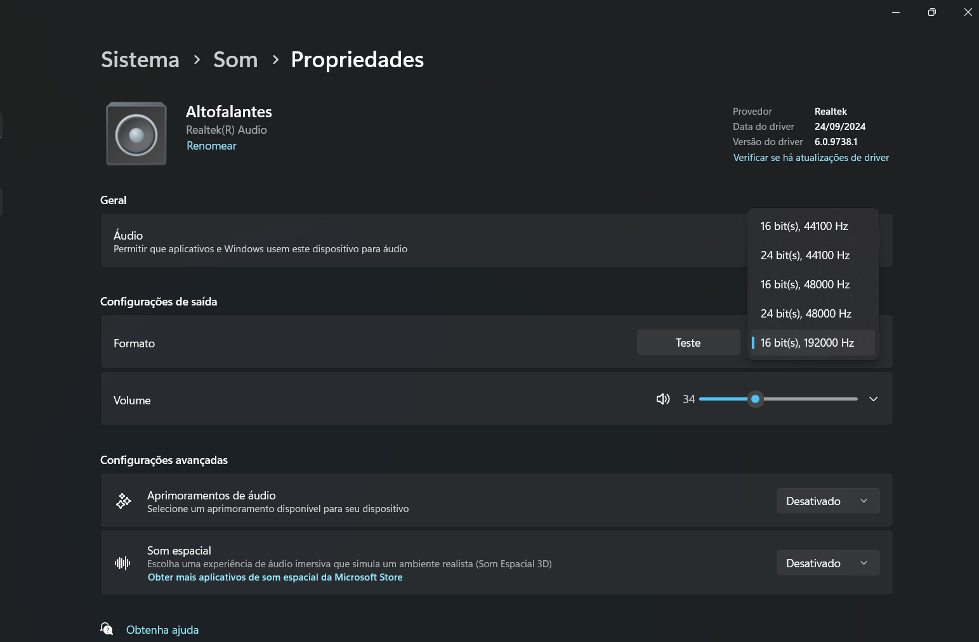Open Obtenha ajuda link

click(162, 629)
